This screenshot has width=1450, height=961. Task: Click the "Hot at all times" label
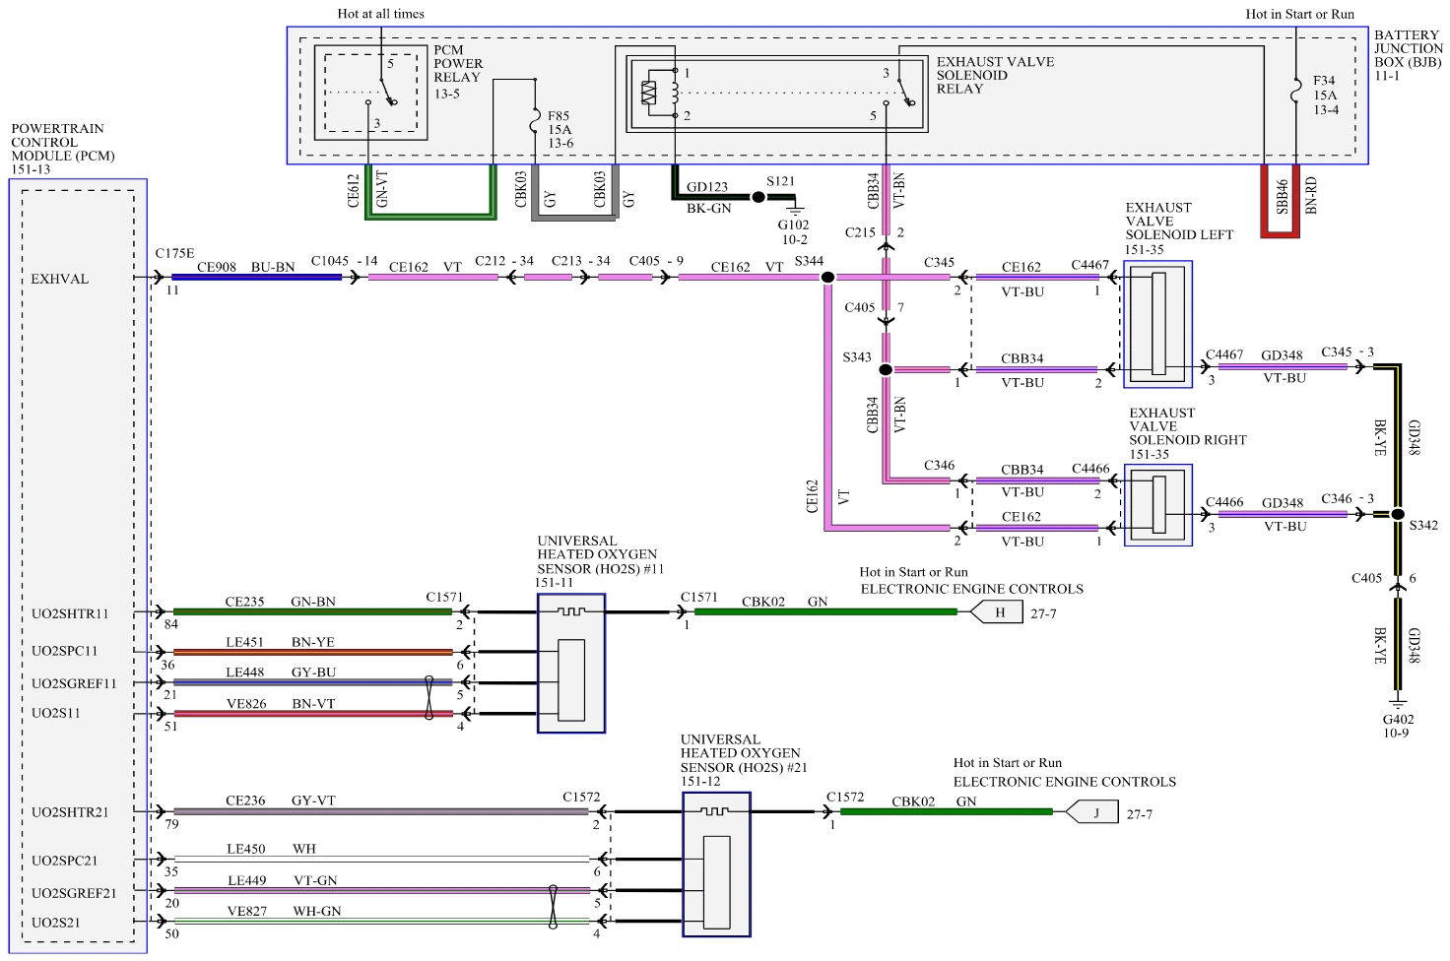click(x=381, y=14)
